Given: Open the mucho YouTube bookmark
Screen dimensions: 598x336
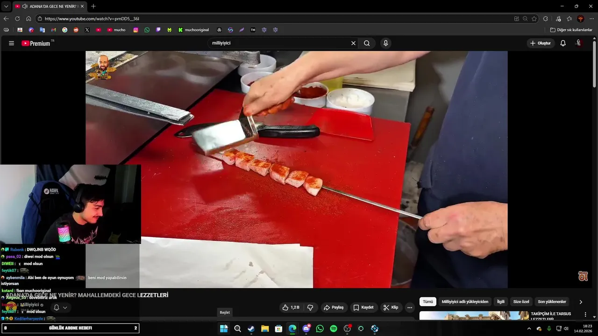Looking at the screenshot, I should [116, 30].
